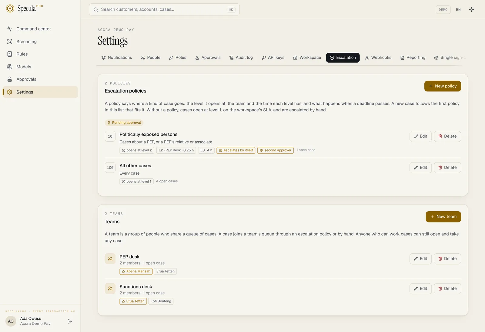Click the priority 10 badge of PEP policy

point(110,136)
